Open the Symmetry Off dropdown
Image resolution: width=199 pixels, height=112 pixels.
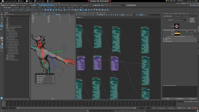pyautogui.click(x=85, y=5)
